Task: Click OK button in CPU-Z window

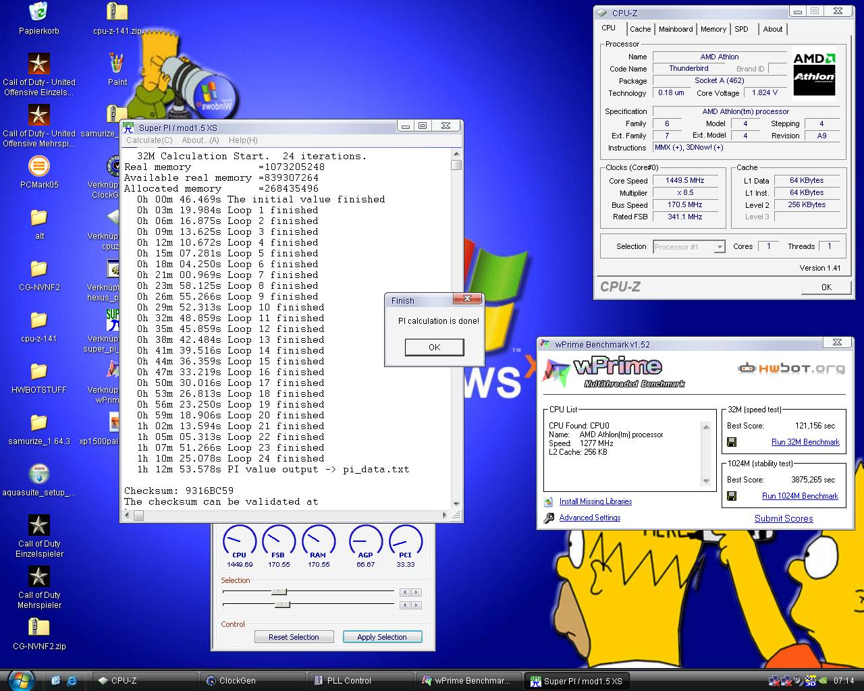Action: coord(826,287)
